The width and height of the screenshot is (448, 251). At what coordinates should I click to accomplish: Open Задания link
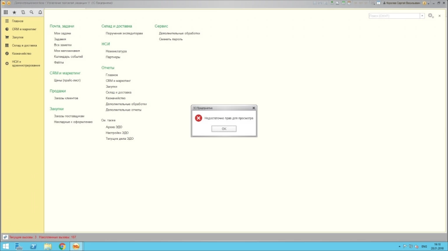60,39
